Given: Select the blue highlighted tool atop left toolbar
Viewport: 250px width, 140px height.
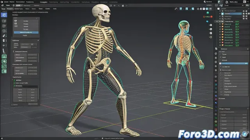Looking at the screenshot, I should coord(4,15).
